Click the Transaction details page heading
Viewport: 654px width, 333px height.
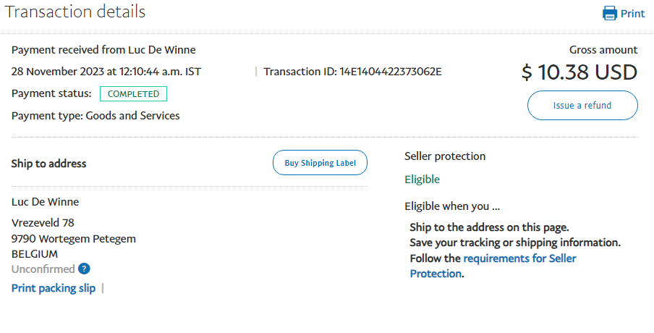(75, 12)
